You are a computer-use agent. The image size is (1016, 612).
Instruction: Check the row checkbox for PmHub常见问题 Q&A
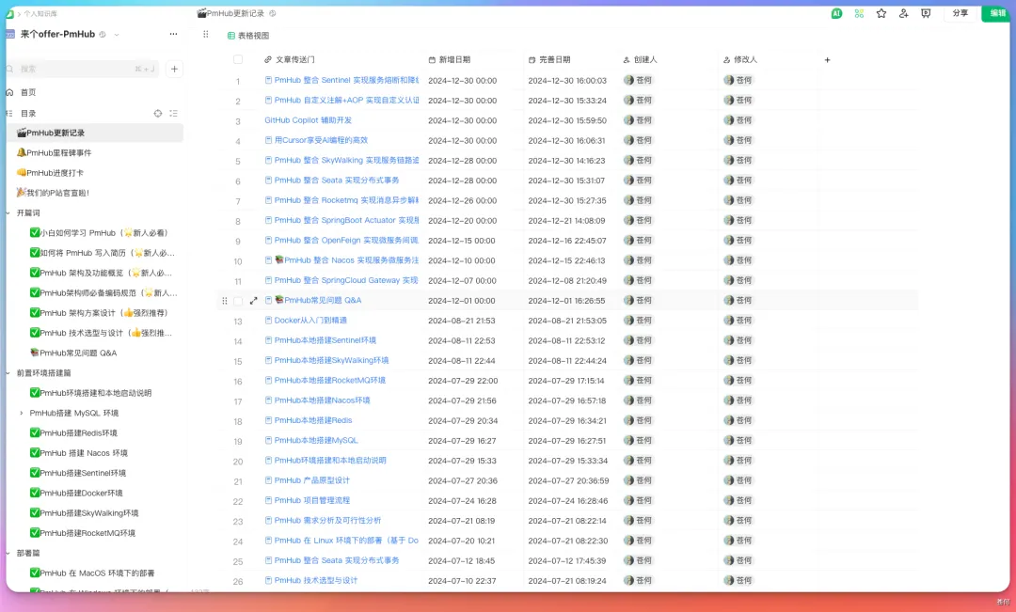click(x=238, y=301)
